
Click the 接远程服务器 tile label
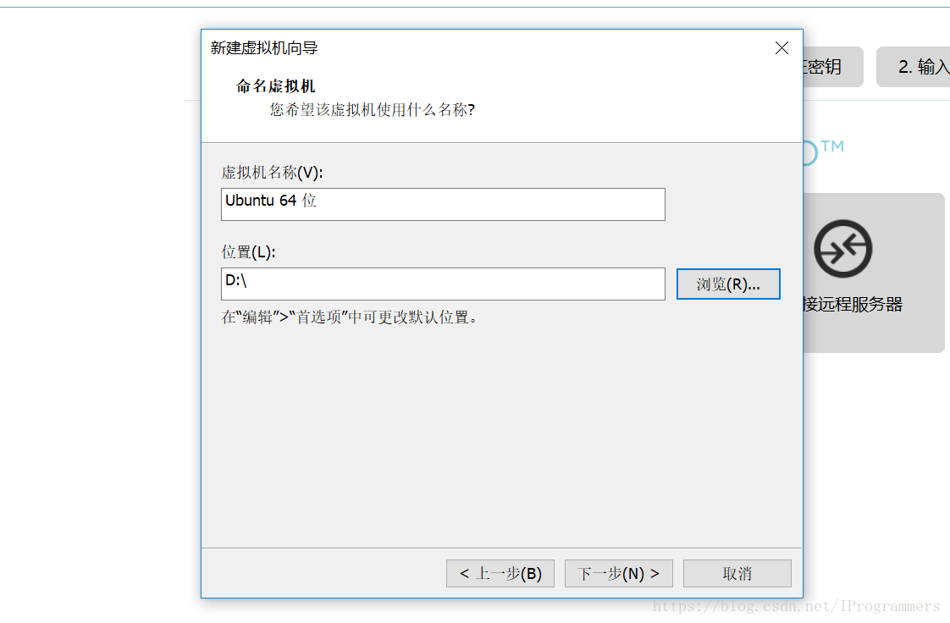[x=853, y=304]
